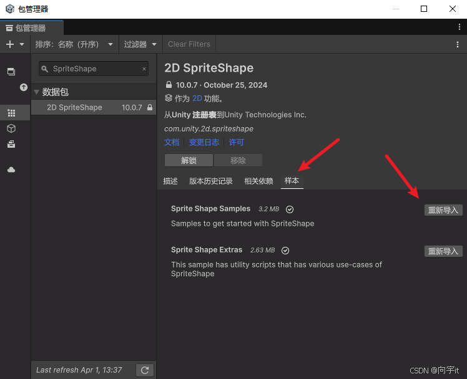Click the Sprite Shape Extras title
Image resolution: width=467 pixels, height=379 pixels.
tap(207, 250)
